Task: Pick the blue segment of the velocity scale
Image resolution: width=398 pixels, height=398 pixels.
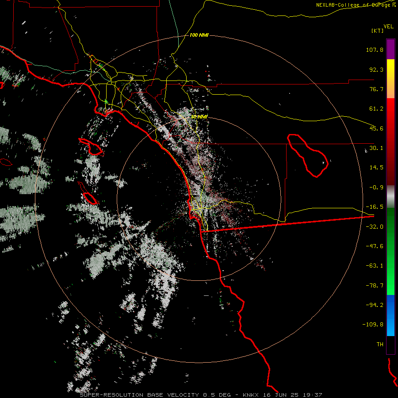Action: (x=390, y=315)
